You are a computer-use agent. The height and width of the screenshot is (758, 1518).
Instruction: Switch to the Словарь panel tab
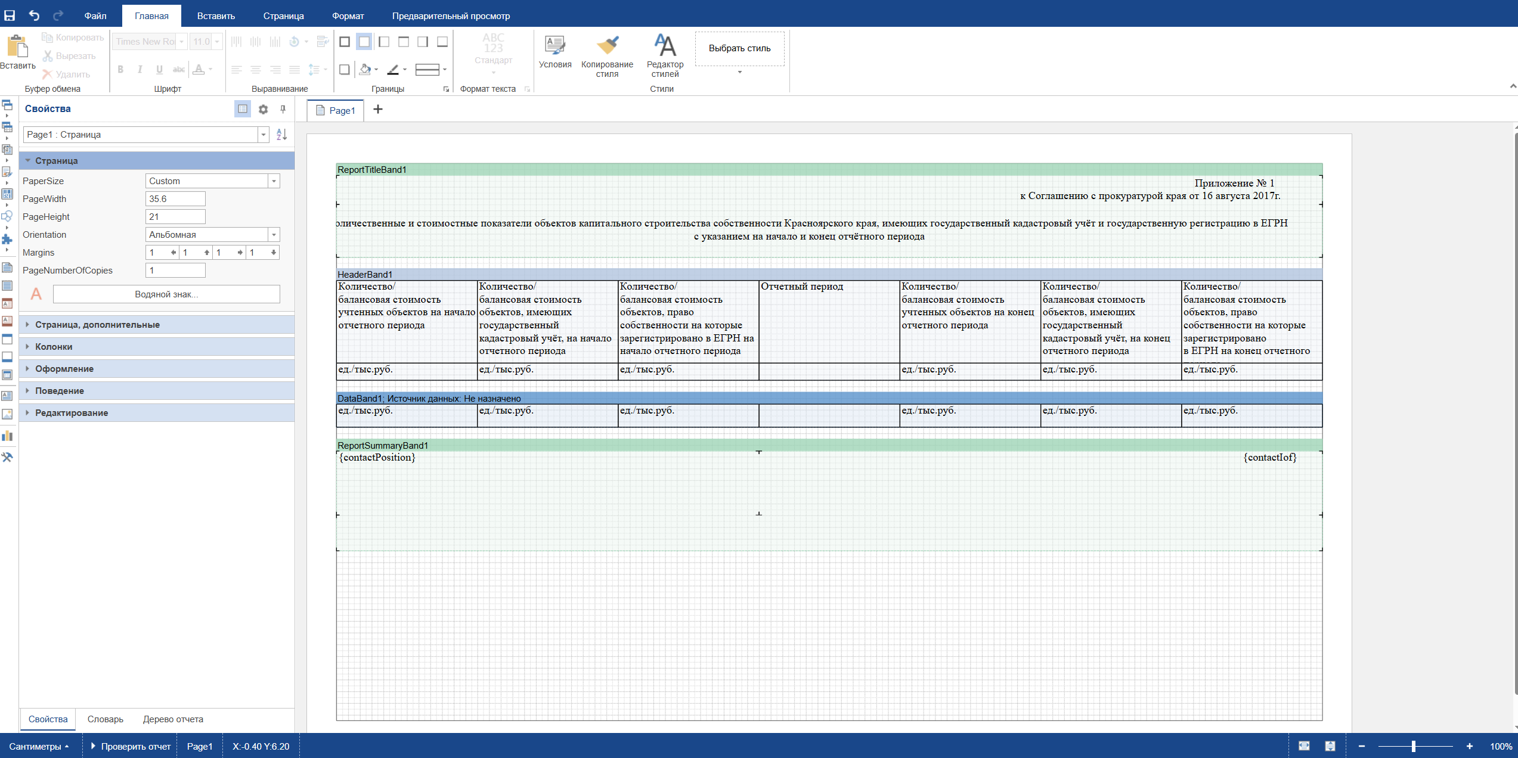tap(106, 719)
